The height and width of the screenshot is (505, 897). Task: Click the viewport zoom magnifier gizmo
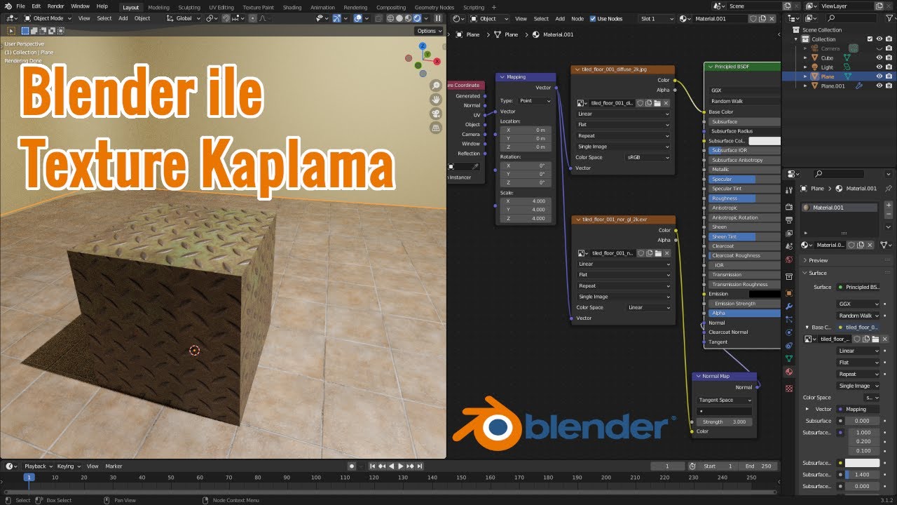coord(436,86)
